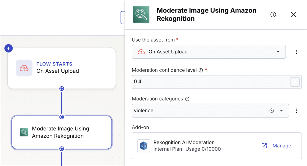Viewport: 307px width, 166px height.
Task: Click the Rekognition icon in the moderate node
Action: click(24, 132)
